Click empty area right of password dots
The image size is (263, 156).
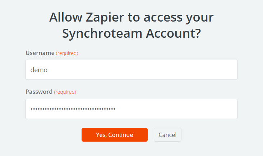pos(176,109)
